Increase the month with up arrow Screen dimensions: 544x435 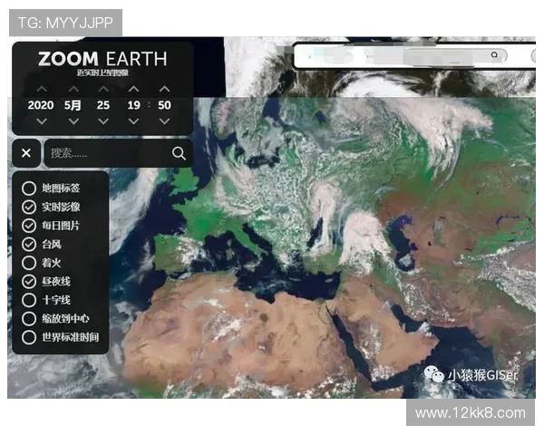(73, 89)
